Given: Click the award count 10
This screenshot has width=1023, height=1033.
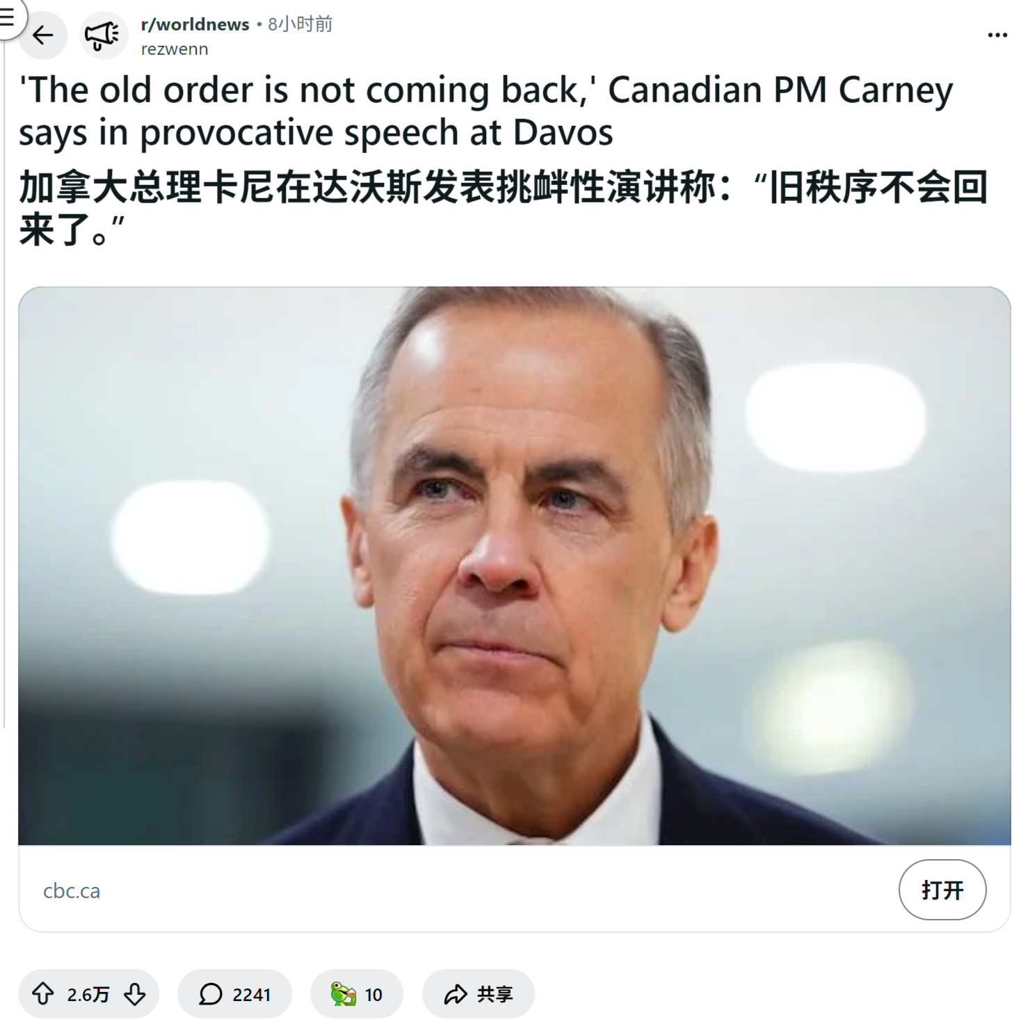Looking at the screenshot, I should 373,995.
